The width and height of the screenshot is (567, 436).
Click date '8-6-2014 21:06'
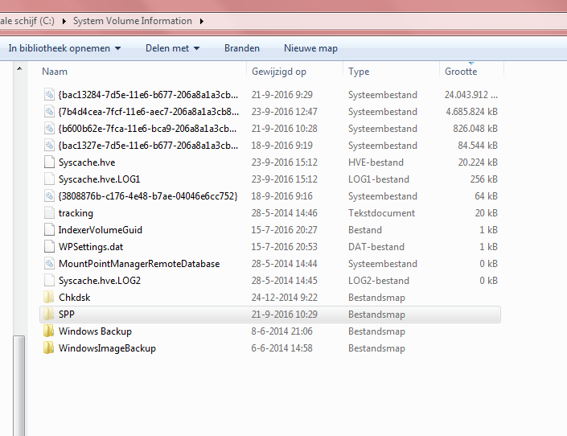tap(281, 331)
